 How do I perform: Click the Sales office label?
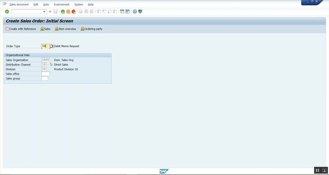coord(13,74)
